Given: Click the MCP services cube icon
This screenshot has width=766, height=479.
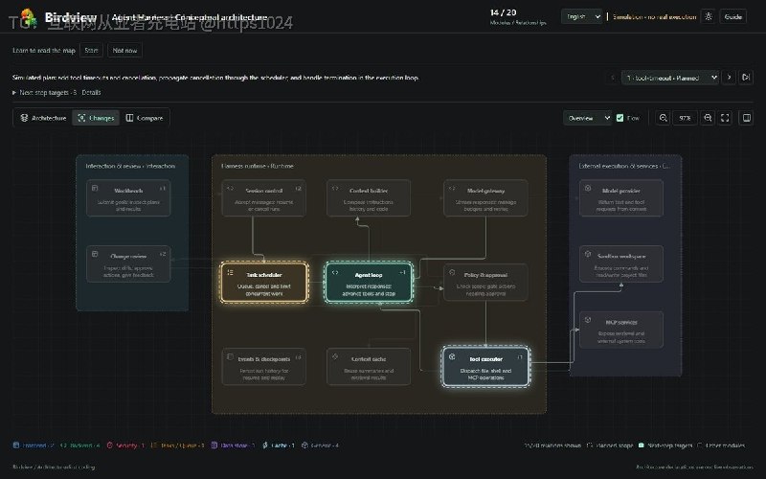Looking at the screenshot, I should pyautogui.click(x=588, y=320).
